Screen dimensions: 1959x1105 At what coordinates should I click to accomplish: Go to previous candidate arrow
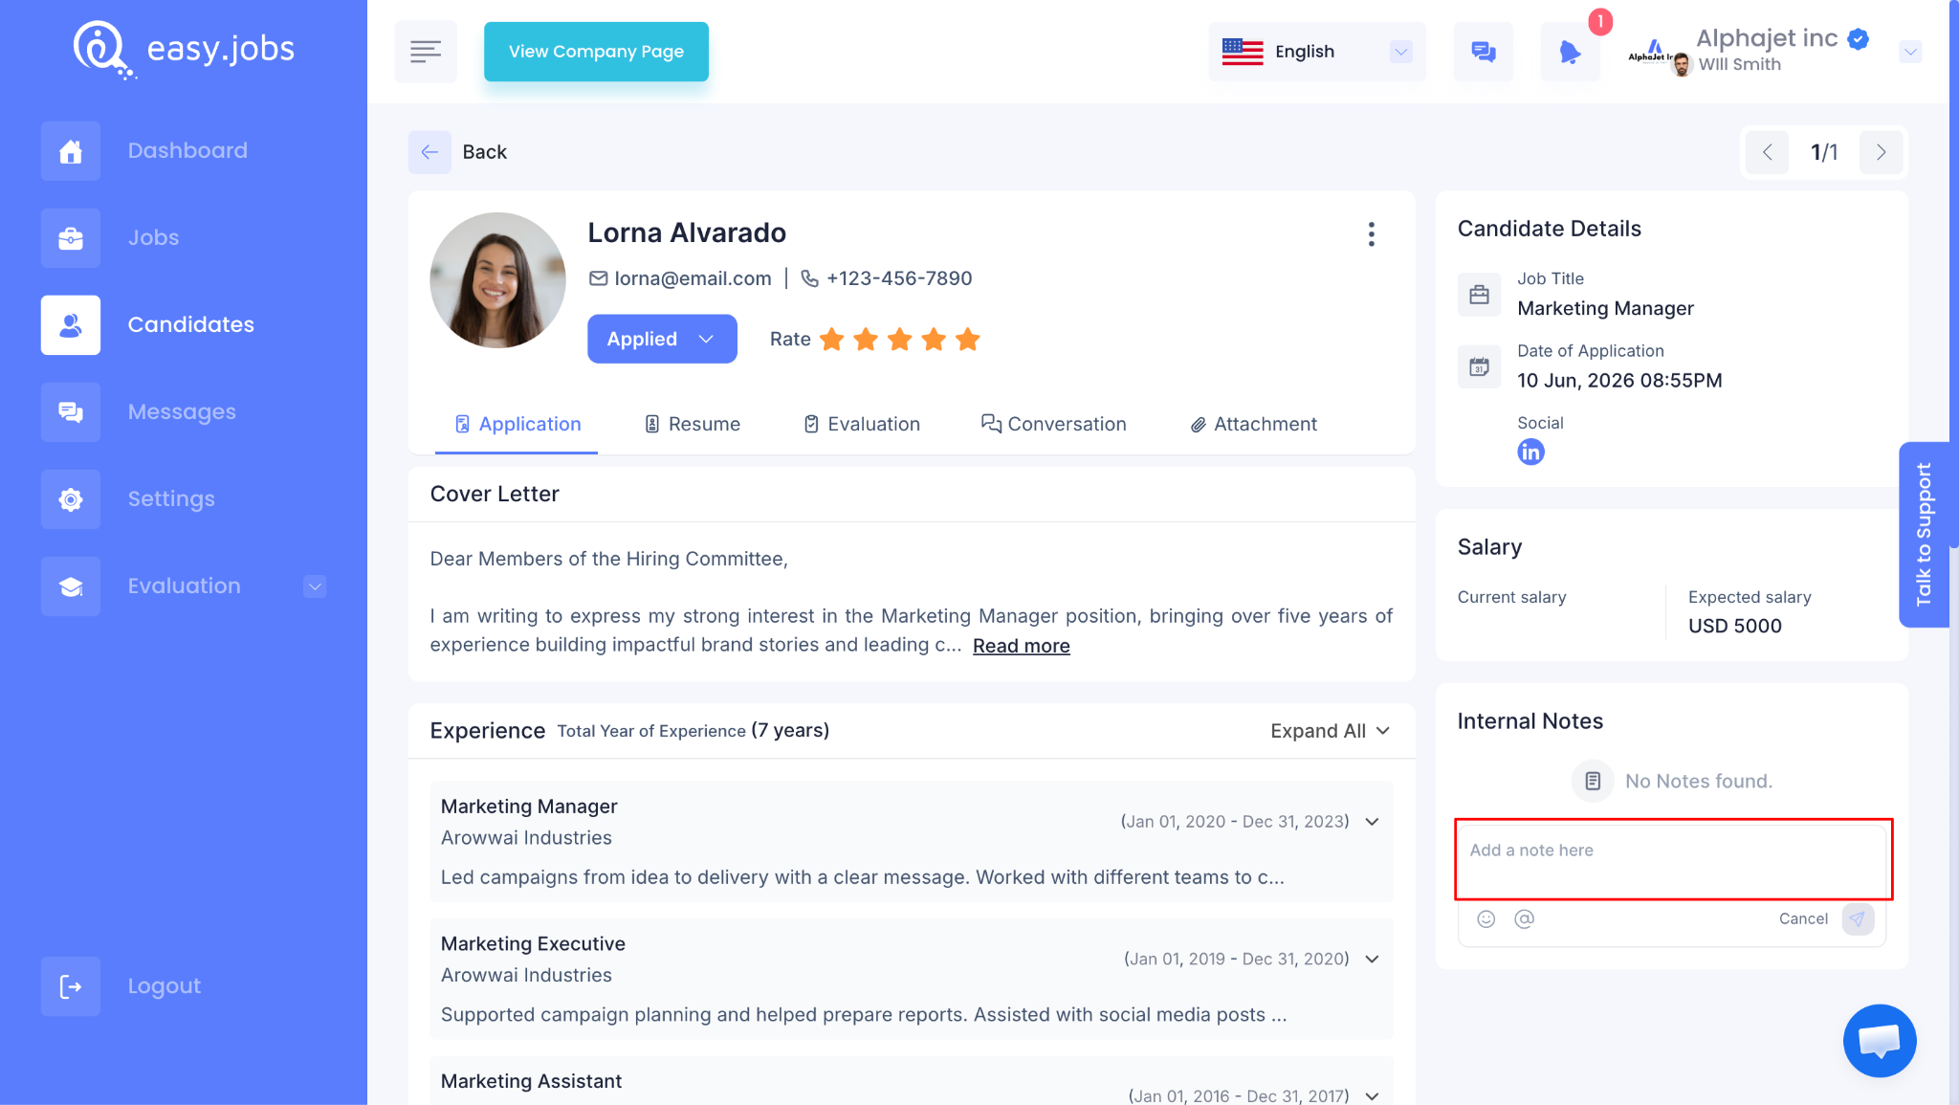(x=1767, y=152)
